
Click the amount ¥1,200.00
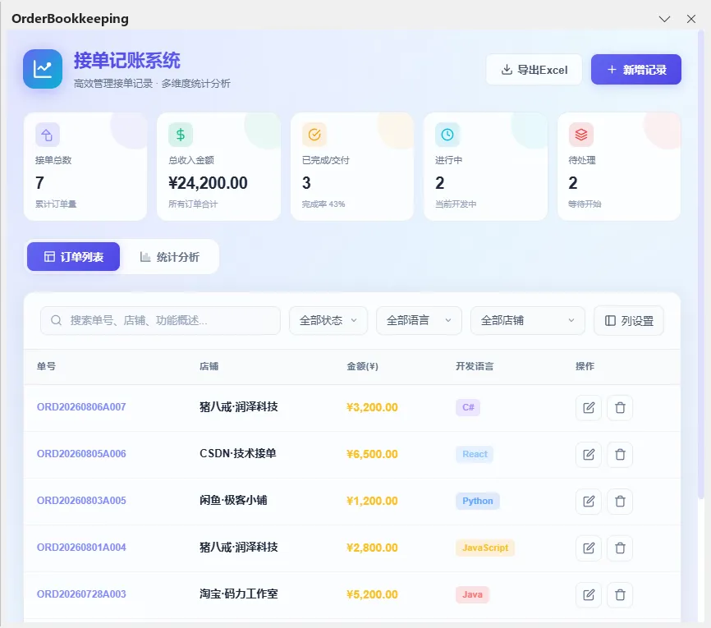pos(372,501)
